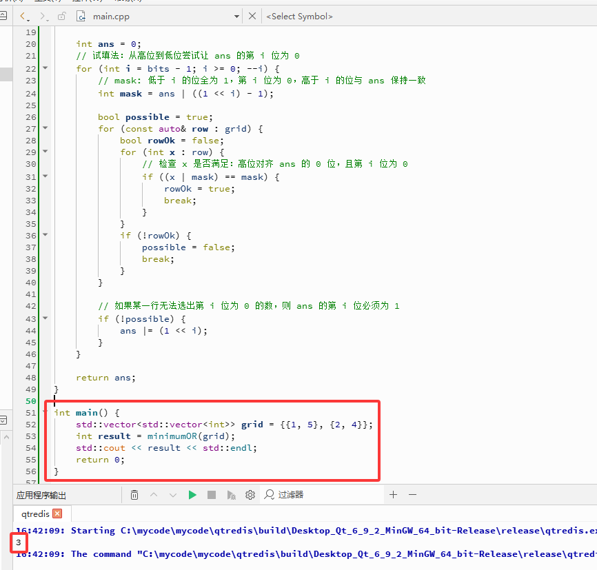Open the Select Symbol combo box
Image resolution: width=597 pixels, height=570 pixels.
tap(299, 17)
